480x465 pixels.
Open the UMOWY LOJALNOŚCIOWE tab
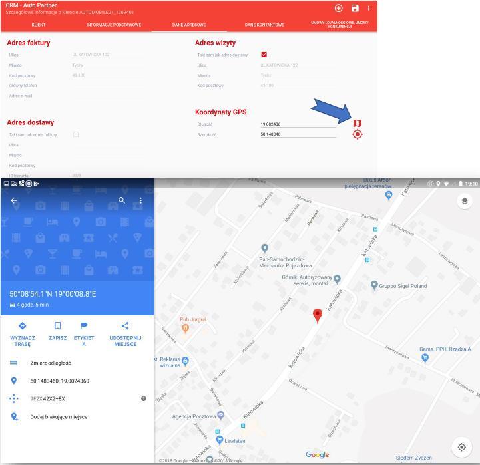click(340, 25)
